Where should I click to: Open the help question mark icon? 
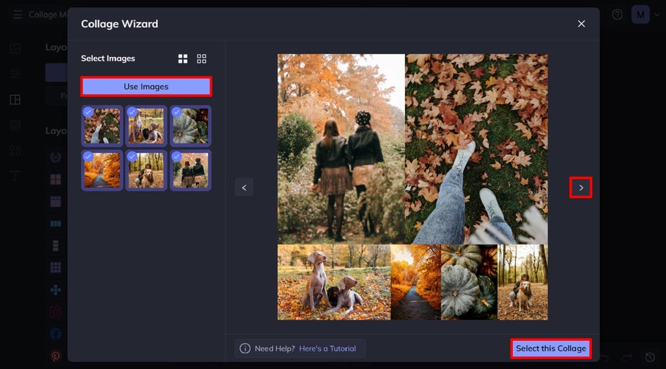click(617, 14)
